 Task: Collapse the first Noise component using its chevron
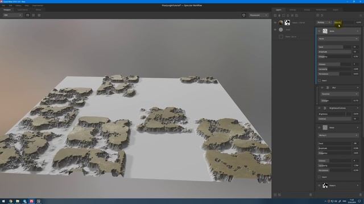(358, 31)
